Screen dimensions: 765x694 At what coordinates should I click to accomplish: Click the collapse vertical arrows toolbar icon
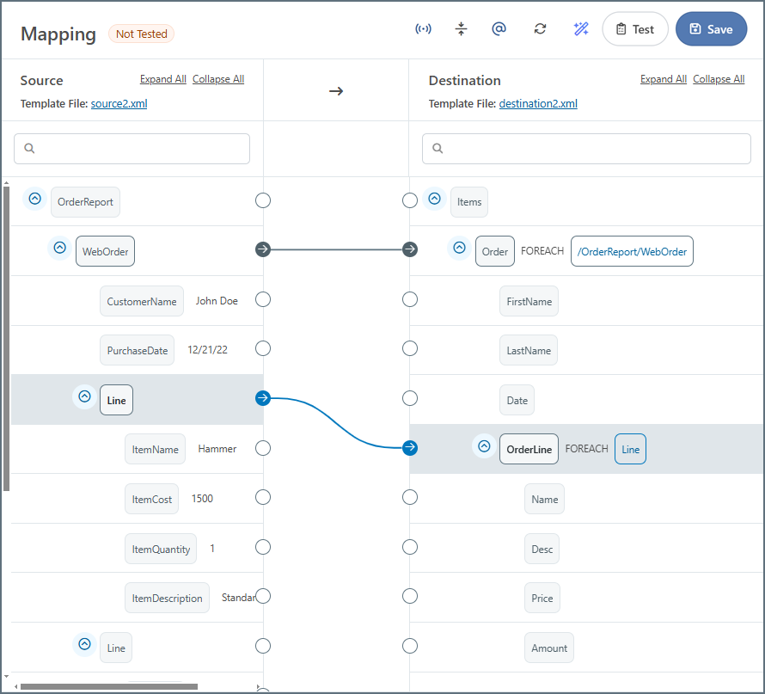[461, 29]
